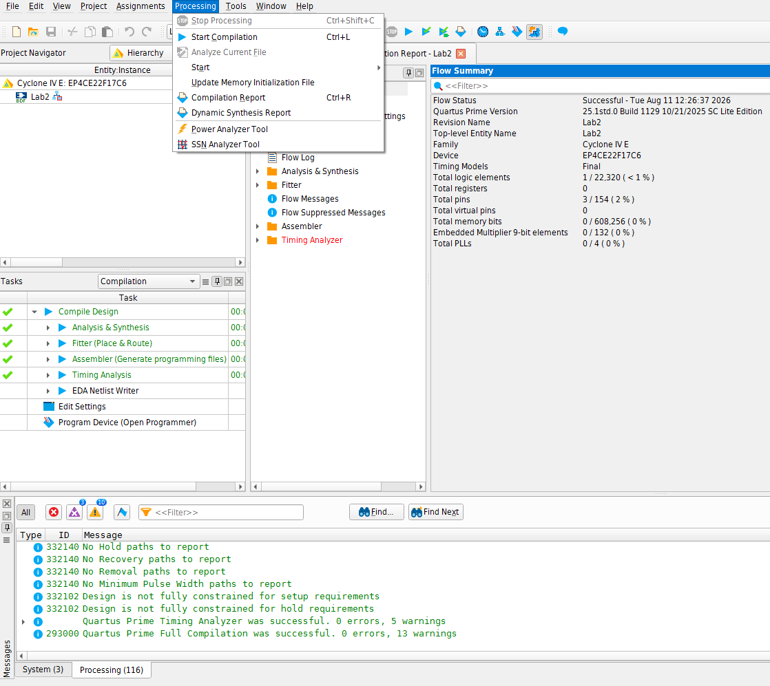Image resolution: width=770 pixels, height=686 pixels.
Task: Click the New file toolbar icon
Action: click(x=17, y=32)
